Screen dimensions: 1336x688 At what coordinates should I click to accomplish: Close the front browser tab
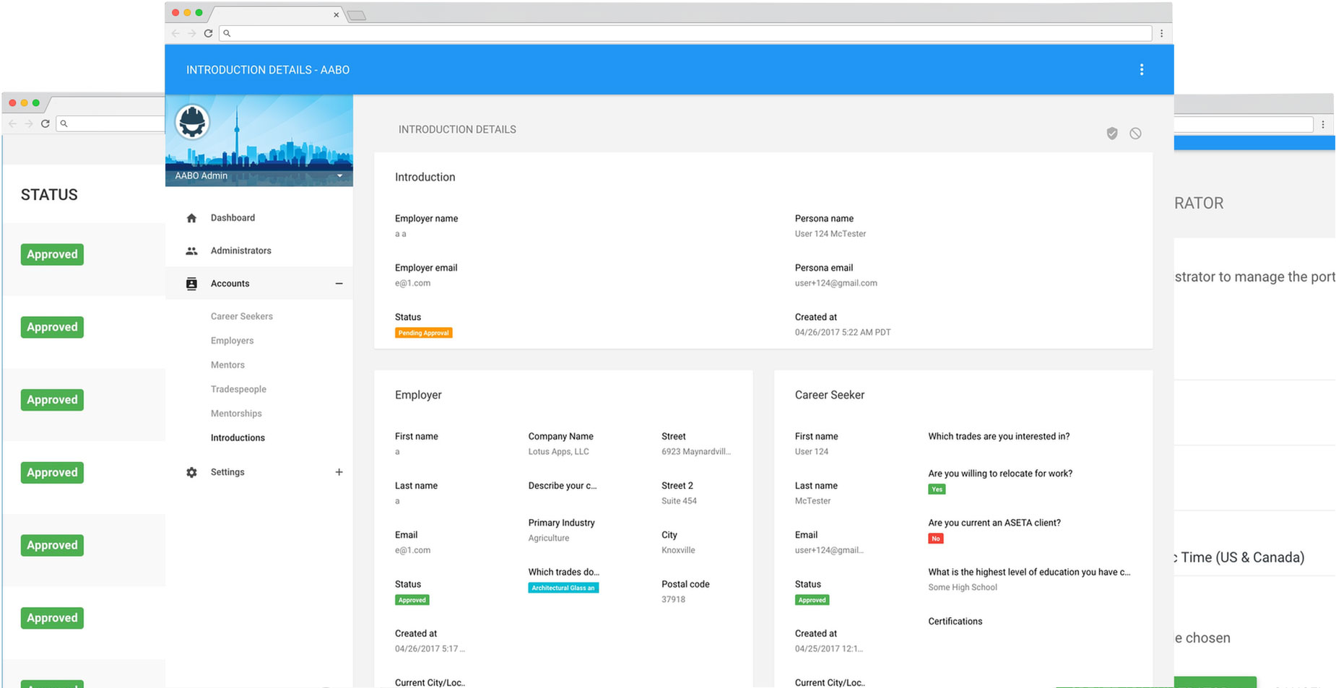click(x=336, y=14)
